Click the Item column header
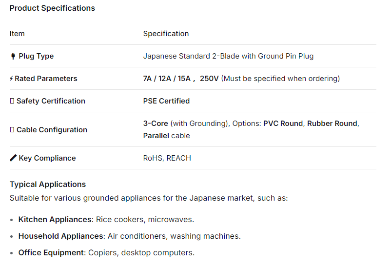391x268 pixels. click(17, 34)
